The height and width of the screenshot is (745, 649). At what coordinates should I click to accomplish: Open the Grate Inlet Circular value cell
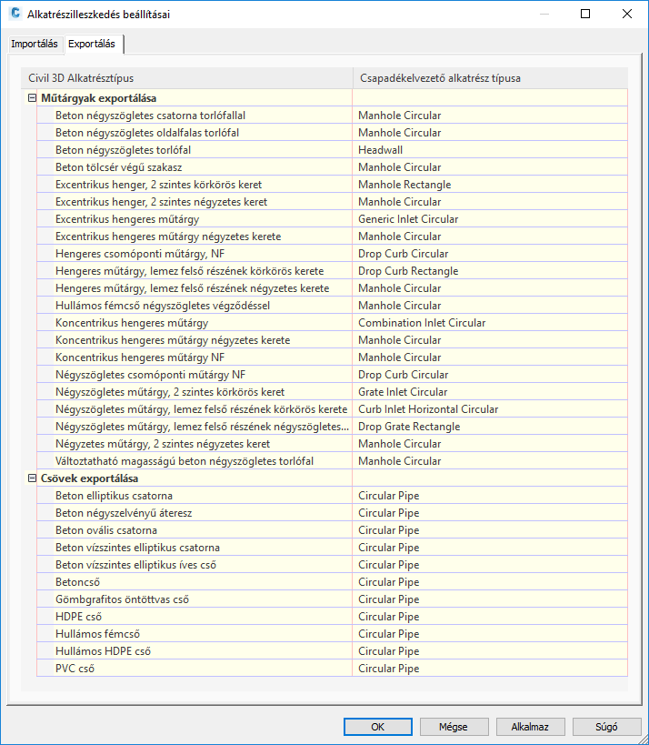(x=490, y=392)
